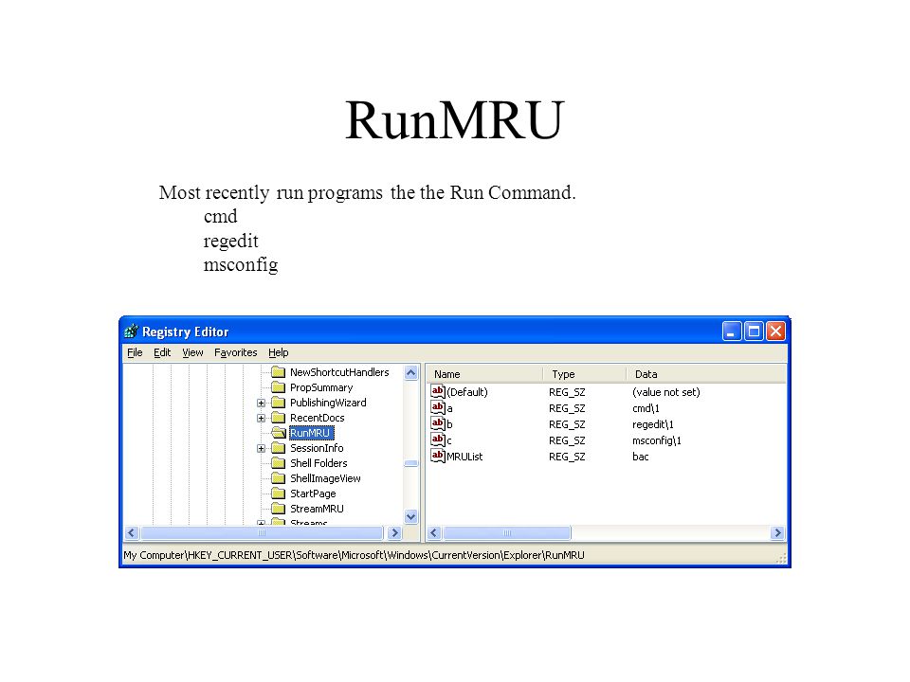Click tree pane vertical scroll thumb

point(410,463)
